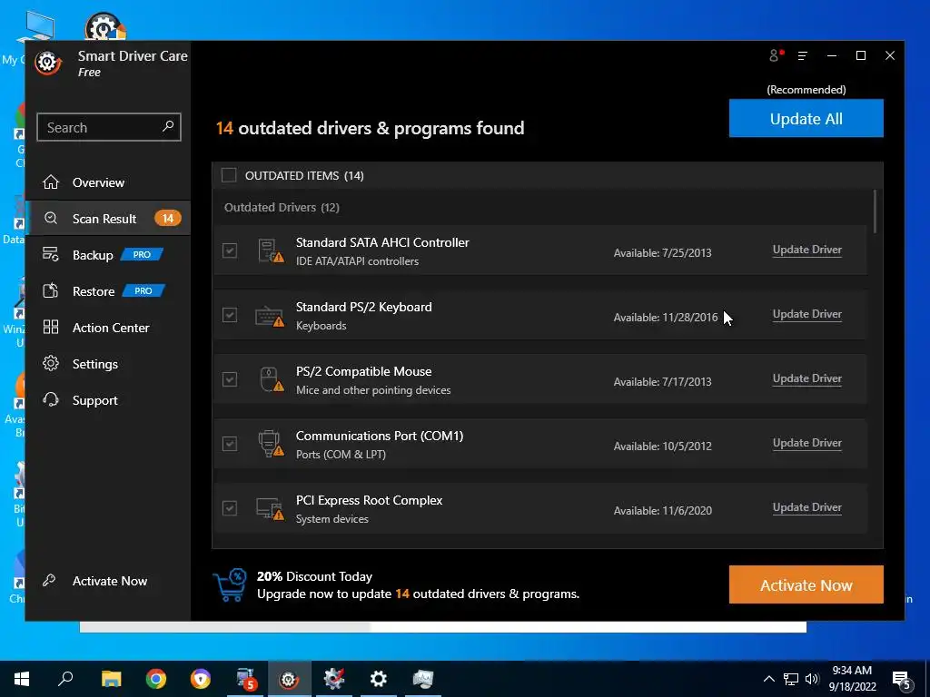
Task: Click the text 'Available: 11/6/2020'
Action: pos(662,510)
